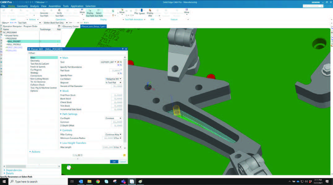Click the yellow preview icon in dialog bottom

click(125, 155)
